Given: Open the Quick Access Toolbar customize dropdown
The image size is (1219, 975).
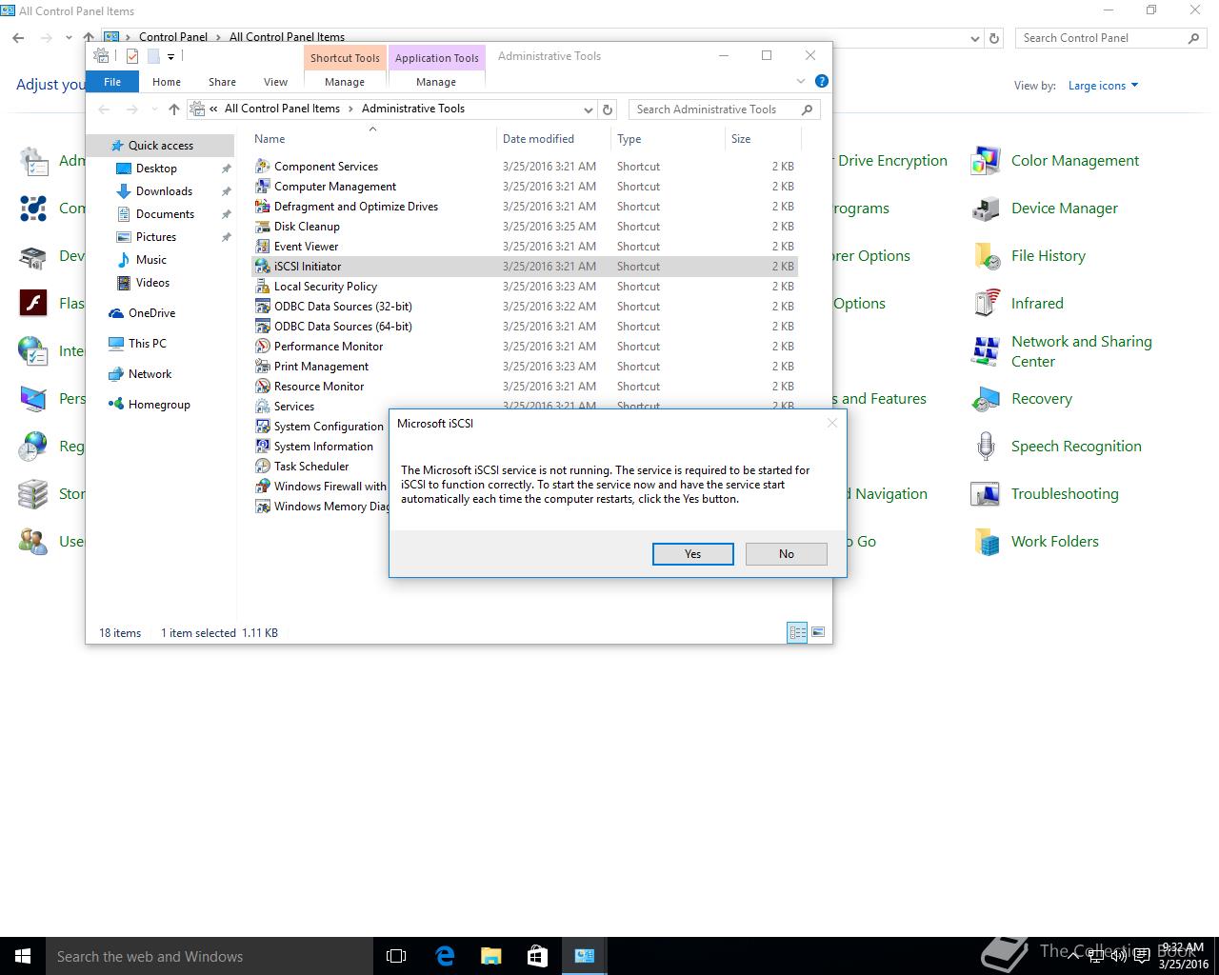Looking at the screenshot, I should [x=171, y=57].
